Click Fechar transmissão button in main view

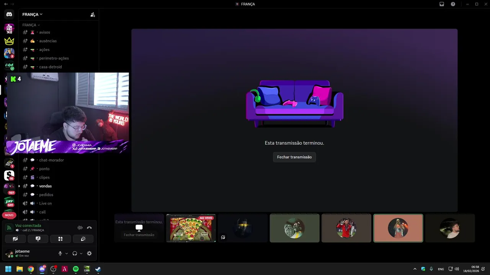point(294,157)
